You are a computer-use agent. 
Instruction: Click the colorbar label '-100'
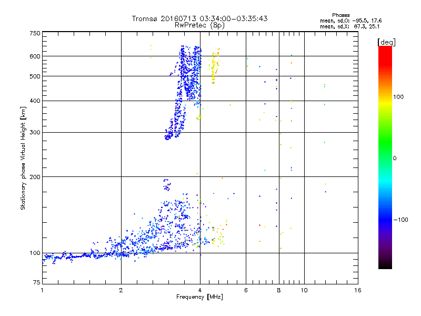(400, 220)
